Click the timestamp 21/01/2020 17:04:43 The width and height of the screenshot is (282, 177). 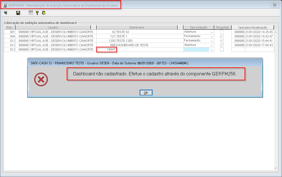coord(259,45)
